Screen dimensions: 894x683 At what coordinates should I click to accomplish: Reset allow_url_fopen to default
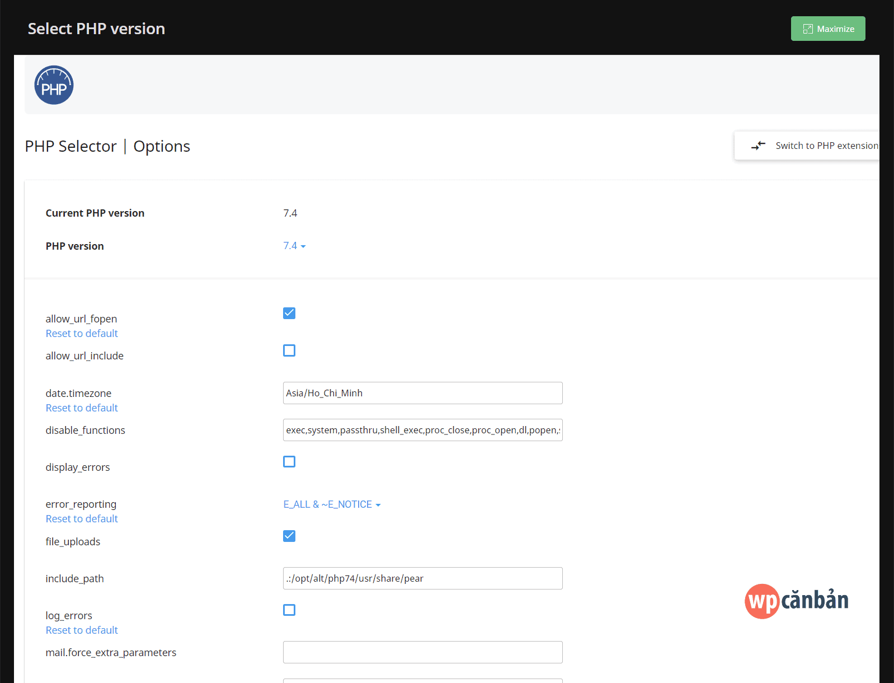point(82,334)
